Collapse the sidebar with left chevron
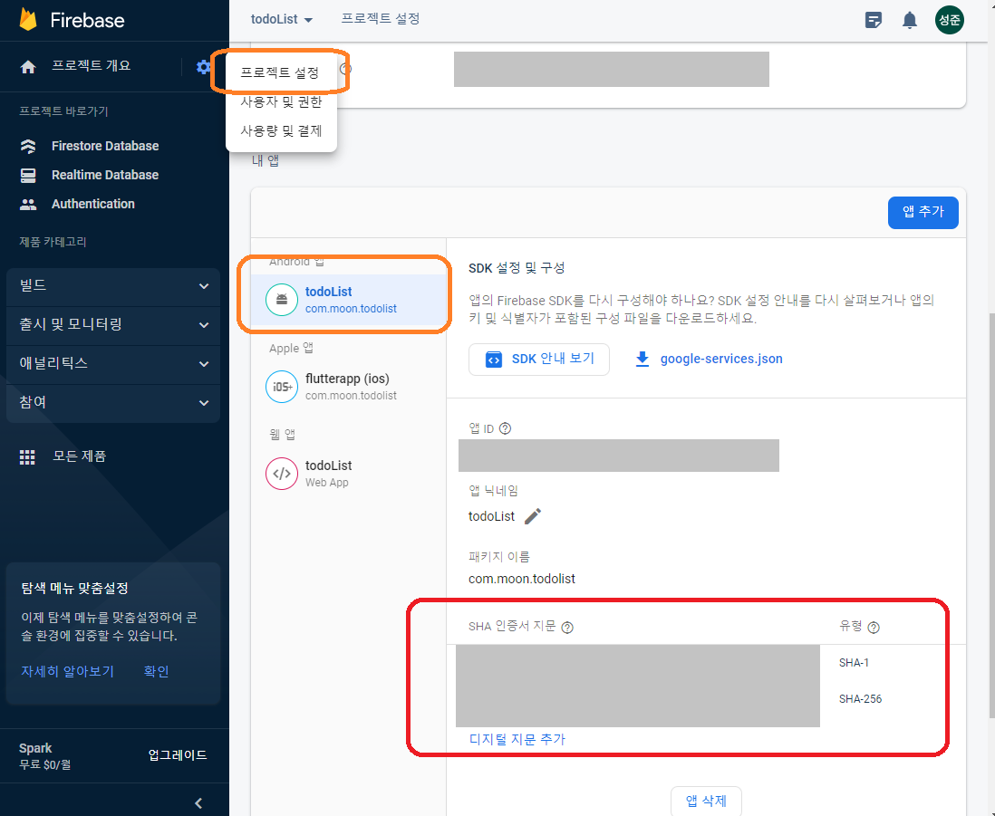This screenshot has width=995, height=816. [198, 802]
